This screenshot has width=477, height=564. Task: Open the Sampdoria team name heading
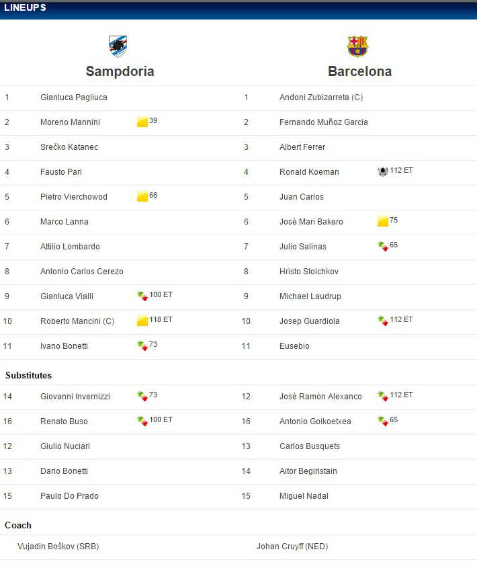click(120, 71)
